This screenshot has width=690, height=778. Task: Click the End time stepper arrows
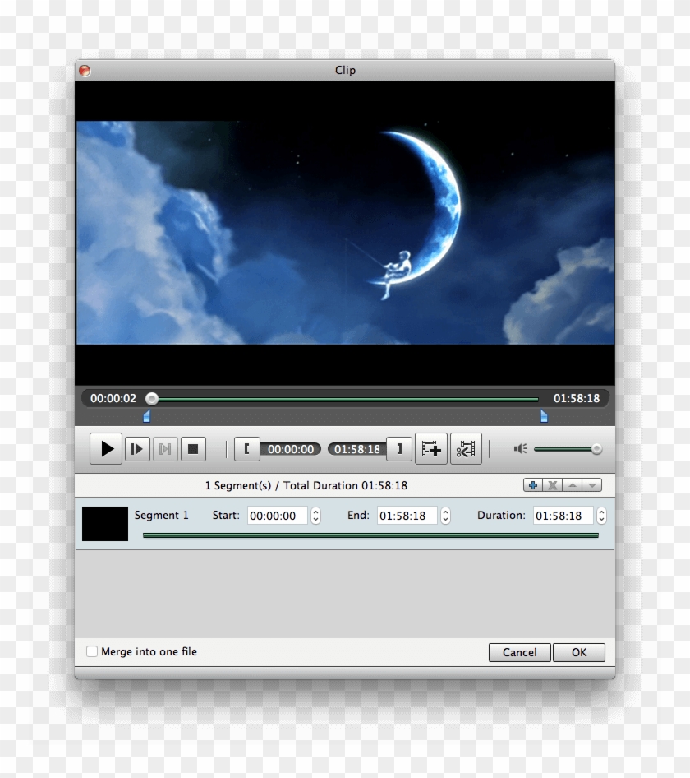(x=445, y=516)
